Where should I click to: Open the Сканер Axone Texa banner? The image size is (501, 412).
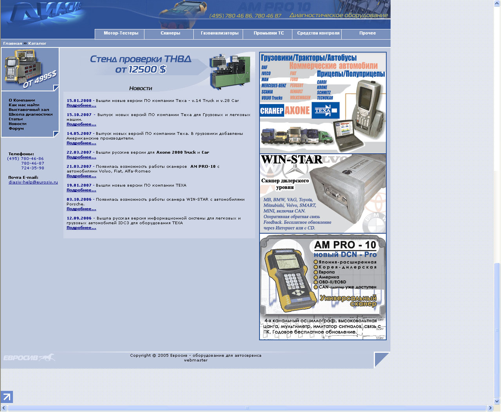pos(323,103)
